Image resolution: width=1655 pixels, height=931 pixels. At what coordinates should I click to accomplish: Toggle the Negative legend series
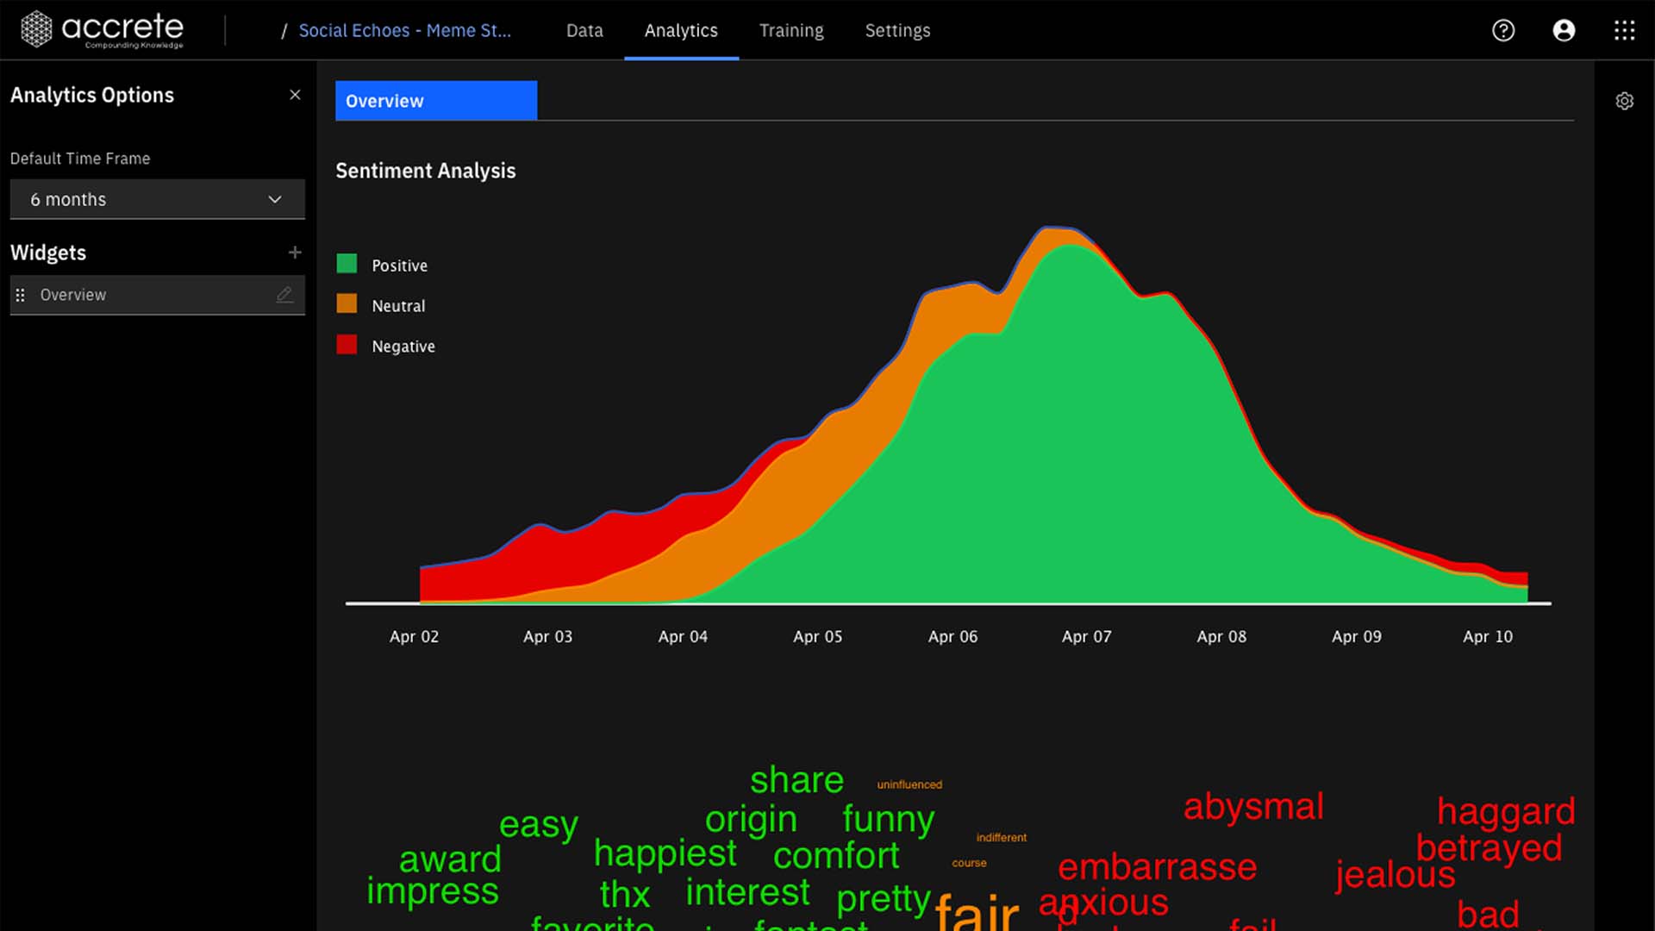coord(403,347)
